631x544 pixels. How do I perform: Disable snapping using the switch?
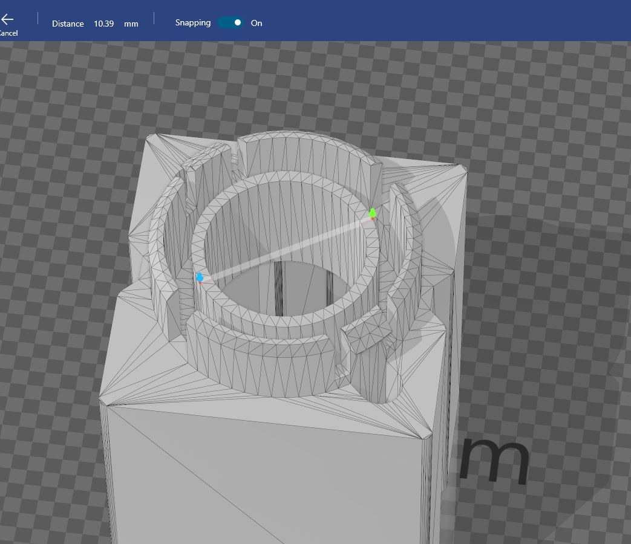tap(230, 21)
